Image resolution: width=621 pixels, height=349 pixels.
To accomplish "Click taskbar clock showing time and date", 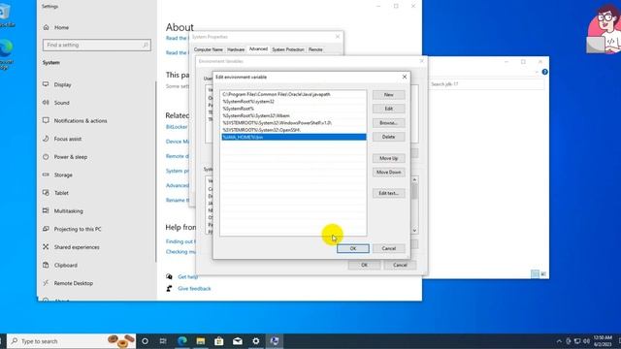I will click(603, 341).
